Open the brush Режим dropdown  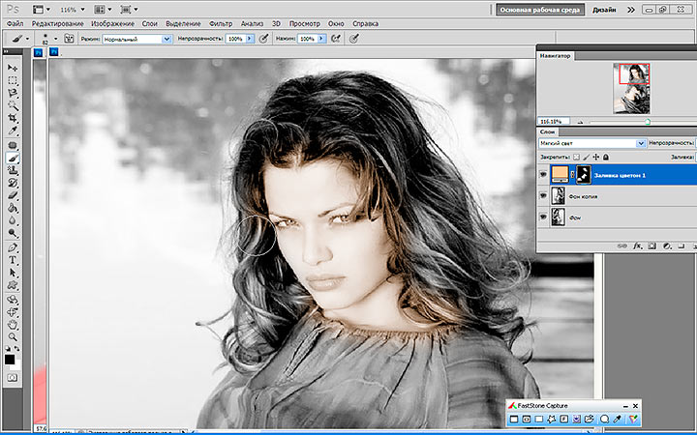136,39
